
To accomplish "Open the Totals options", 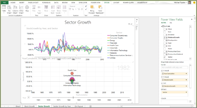I will click(65, 9).
